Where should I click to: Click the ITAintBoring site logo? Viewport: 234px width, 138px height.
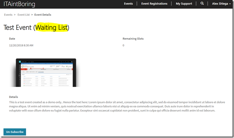coord(19,4)
